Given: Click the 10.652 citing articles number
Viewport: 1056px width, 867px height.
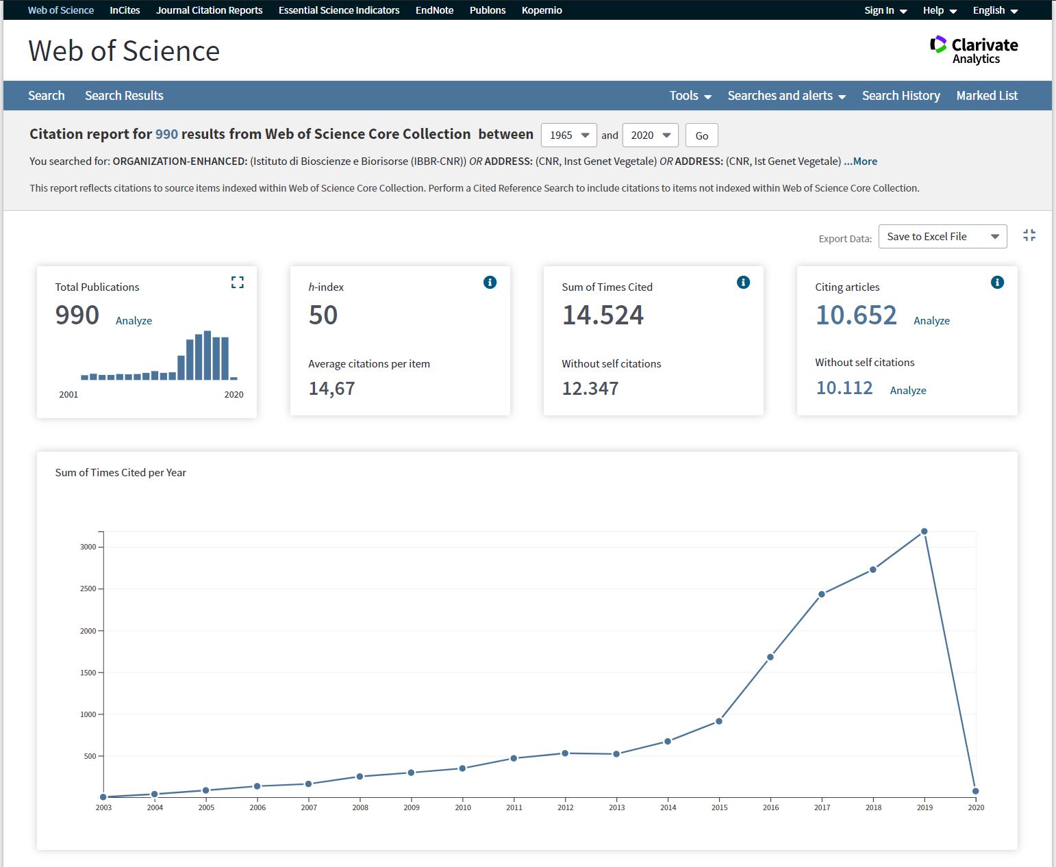Looking at the screenshot, I should tap(856, 315).
